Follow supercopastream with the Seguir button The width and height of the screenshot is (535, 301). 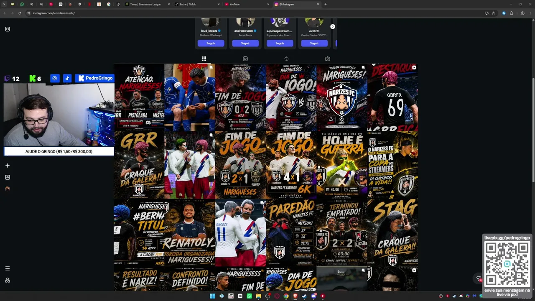[x=280, y=43]
